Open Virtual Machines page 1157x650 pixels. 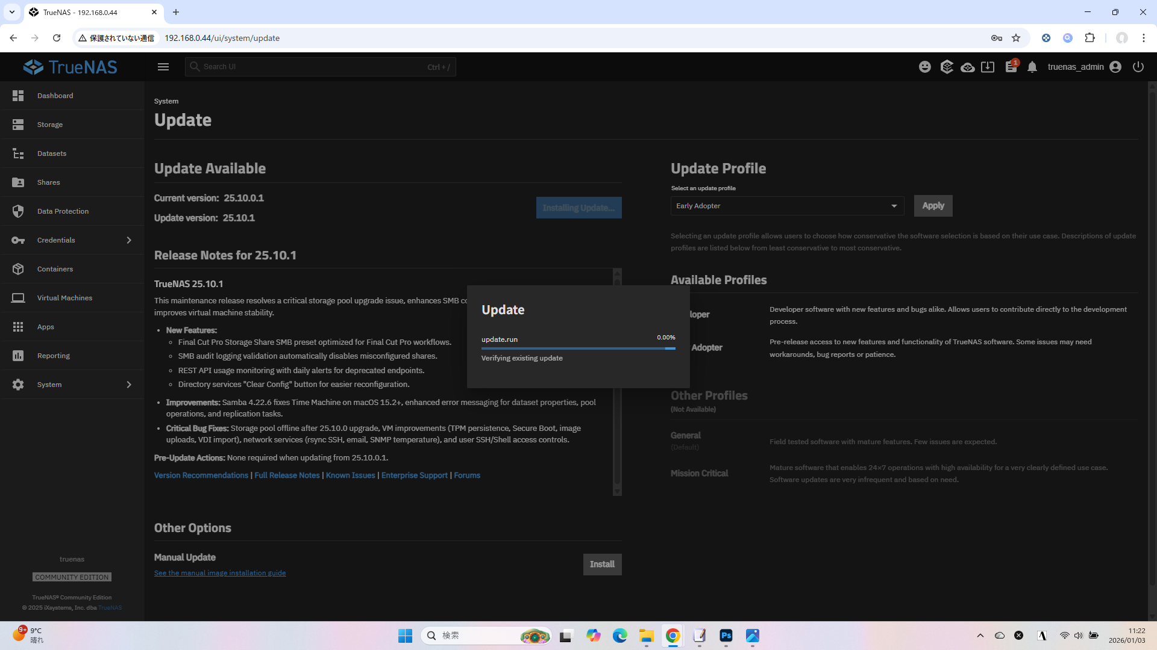[64, 298]
